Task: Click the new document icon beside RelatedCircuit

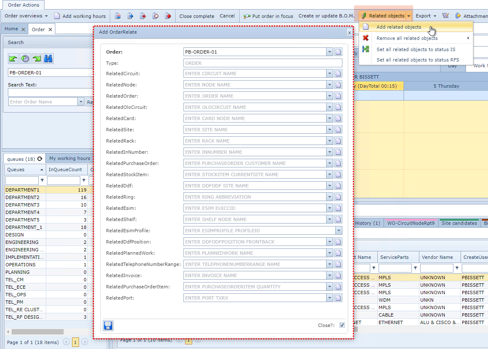Action: click(339, 74)
